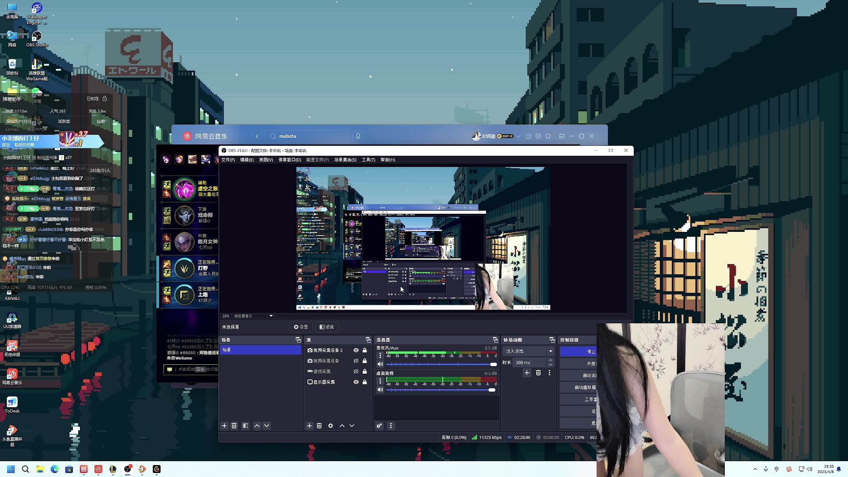Click 设置 button above Scenes panel
The image size is (848, 477).
click(x=301, y=327)
